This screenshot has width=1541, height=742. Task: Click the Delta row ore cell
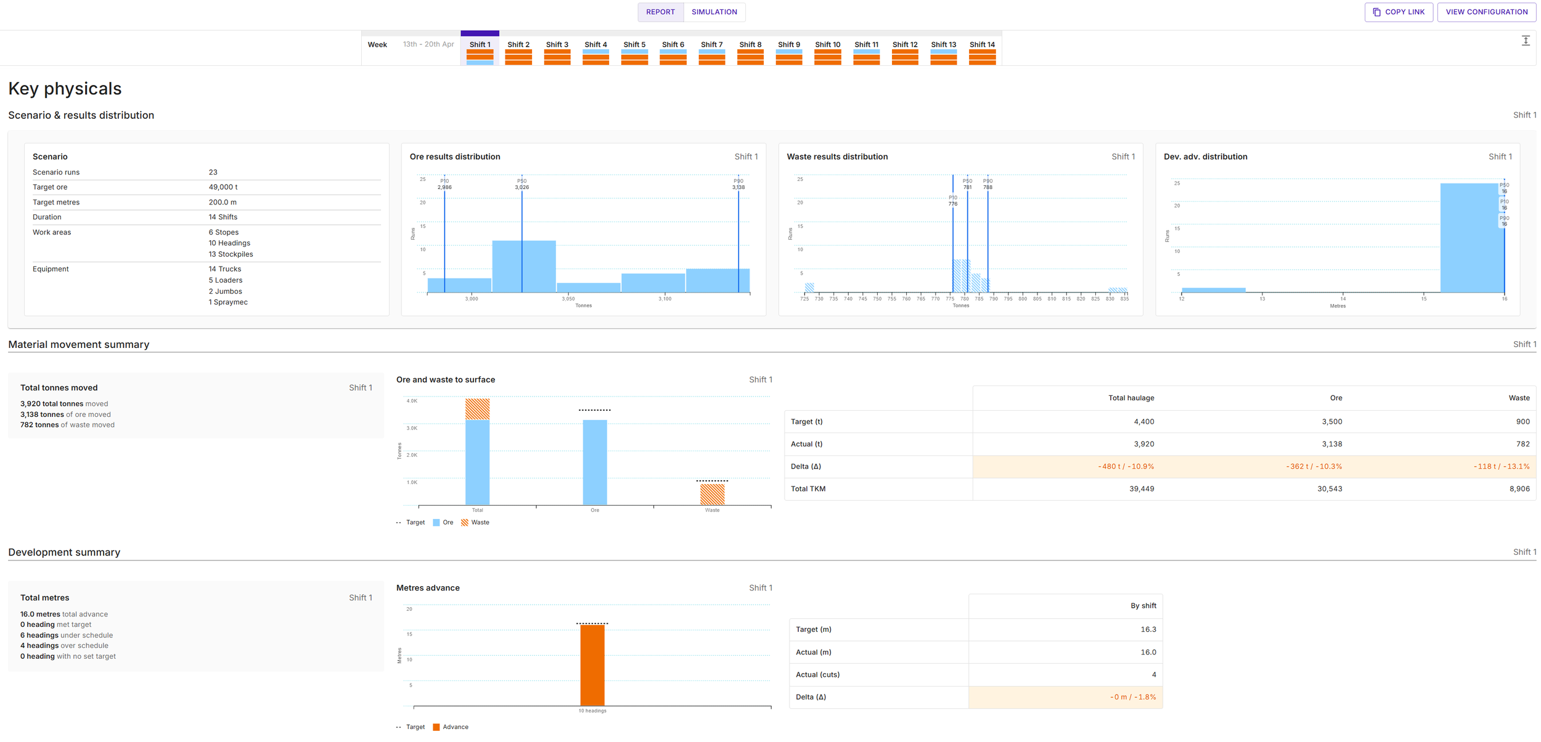[x=1313, y=466]
